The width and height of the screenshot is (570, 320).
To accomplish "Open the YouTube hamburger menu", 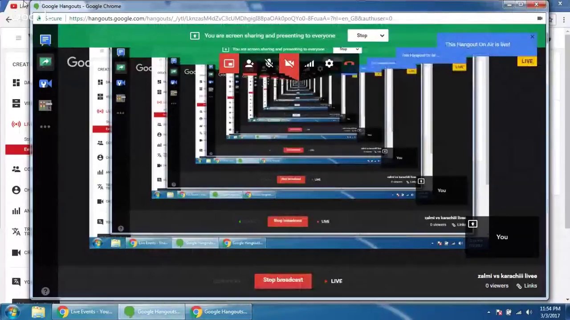I will click(18, 38).
